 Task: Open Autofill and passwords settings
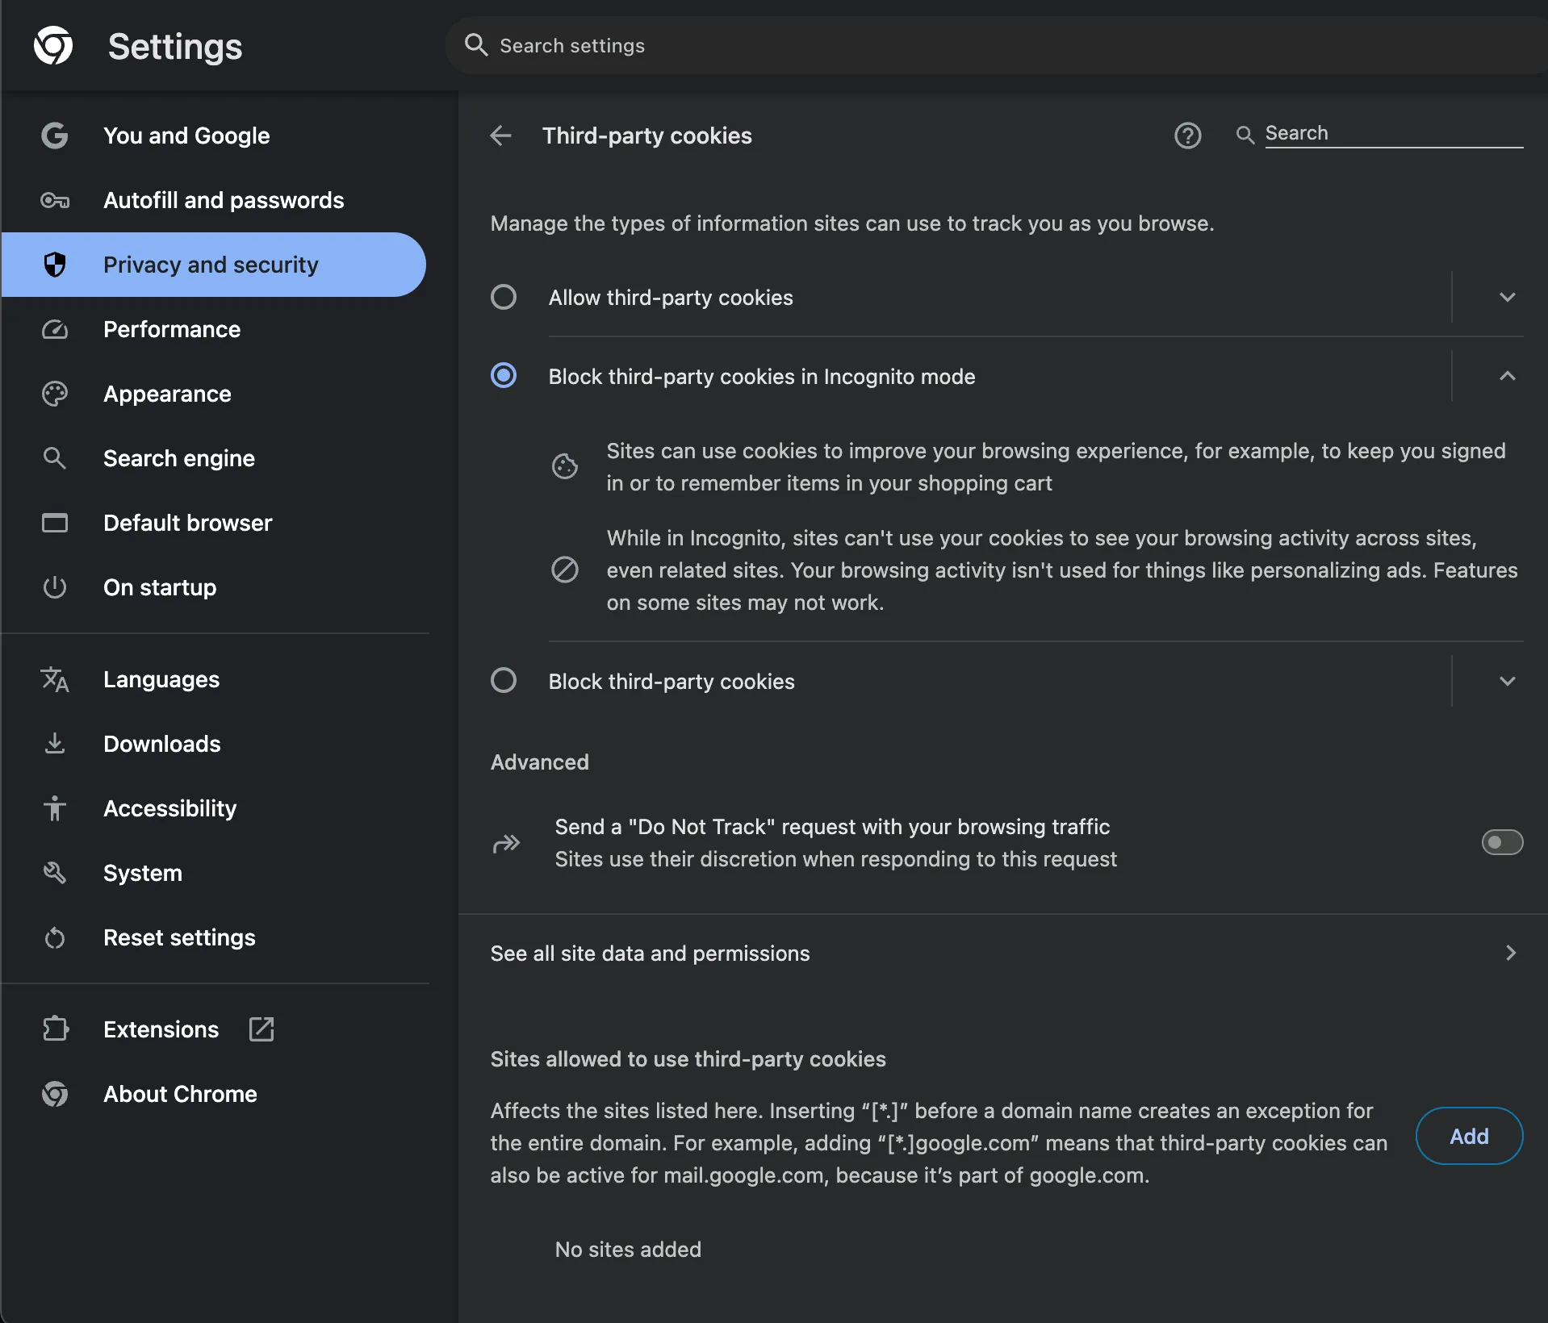pyautogui.click(x=224, y=200)
